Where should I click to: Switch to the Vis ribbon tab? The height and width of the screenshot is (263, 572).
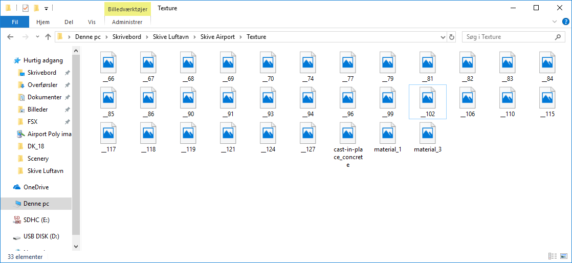pyautogui.click(x=92, y=22)
